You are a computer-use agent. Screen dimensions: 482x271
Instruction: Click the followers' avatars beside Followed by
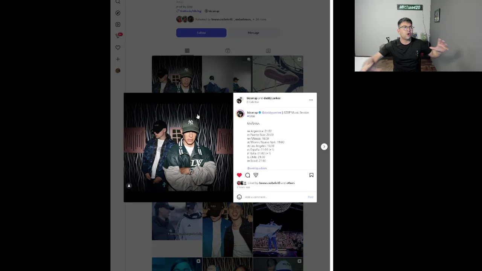coord(185,19)
